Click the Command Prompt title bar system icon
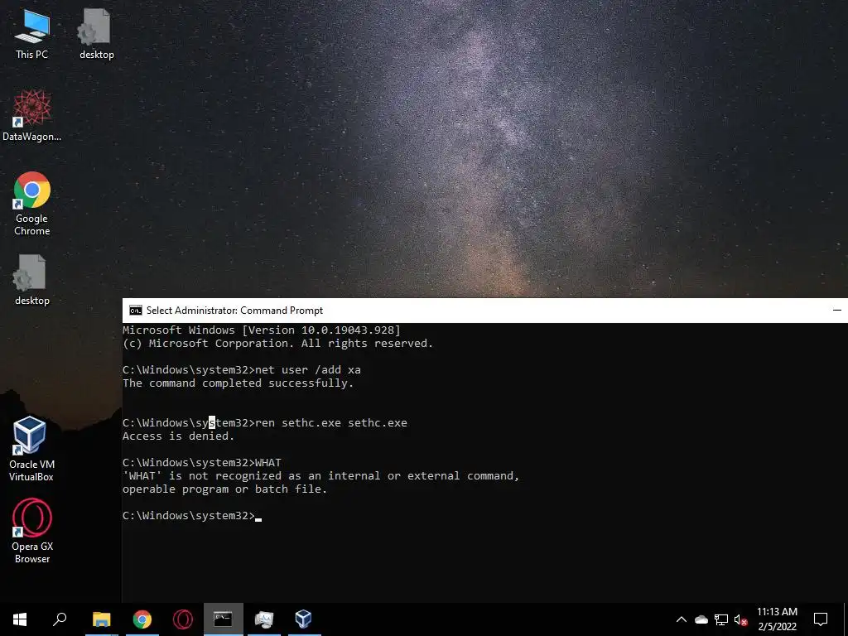This screenshot has height=636, width=848. click(x=135, y=311)
